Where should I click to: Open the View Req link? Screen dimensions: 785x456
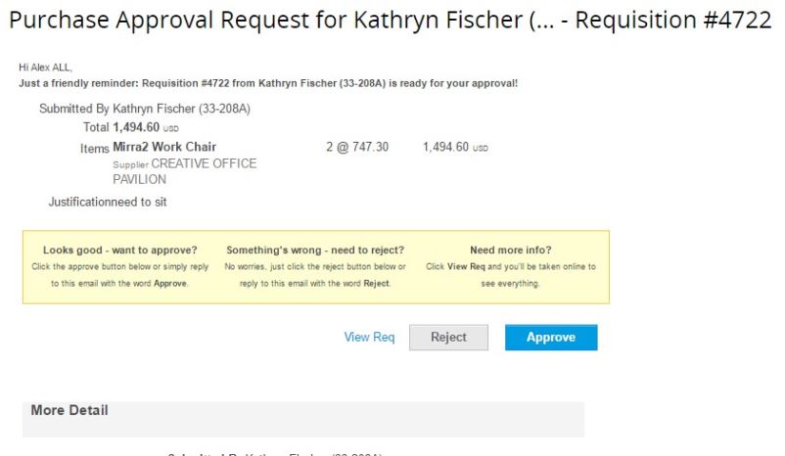(370, 338)
